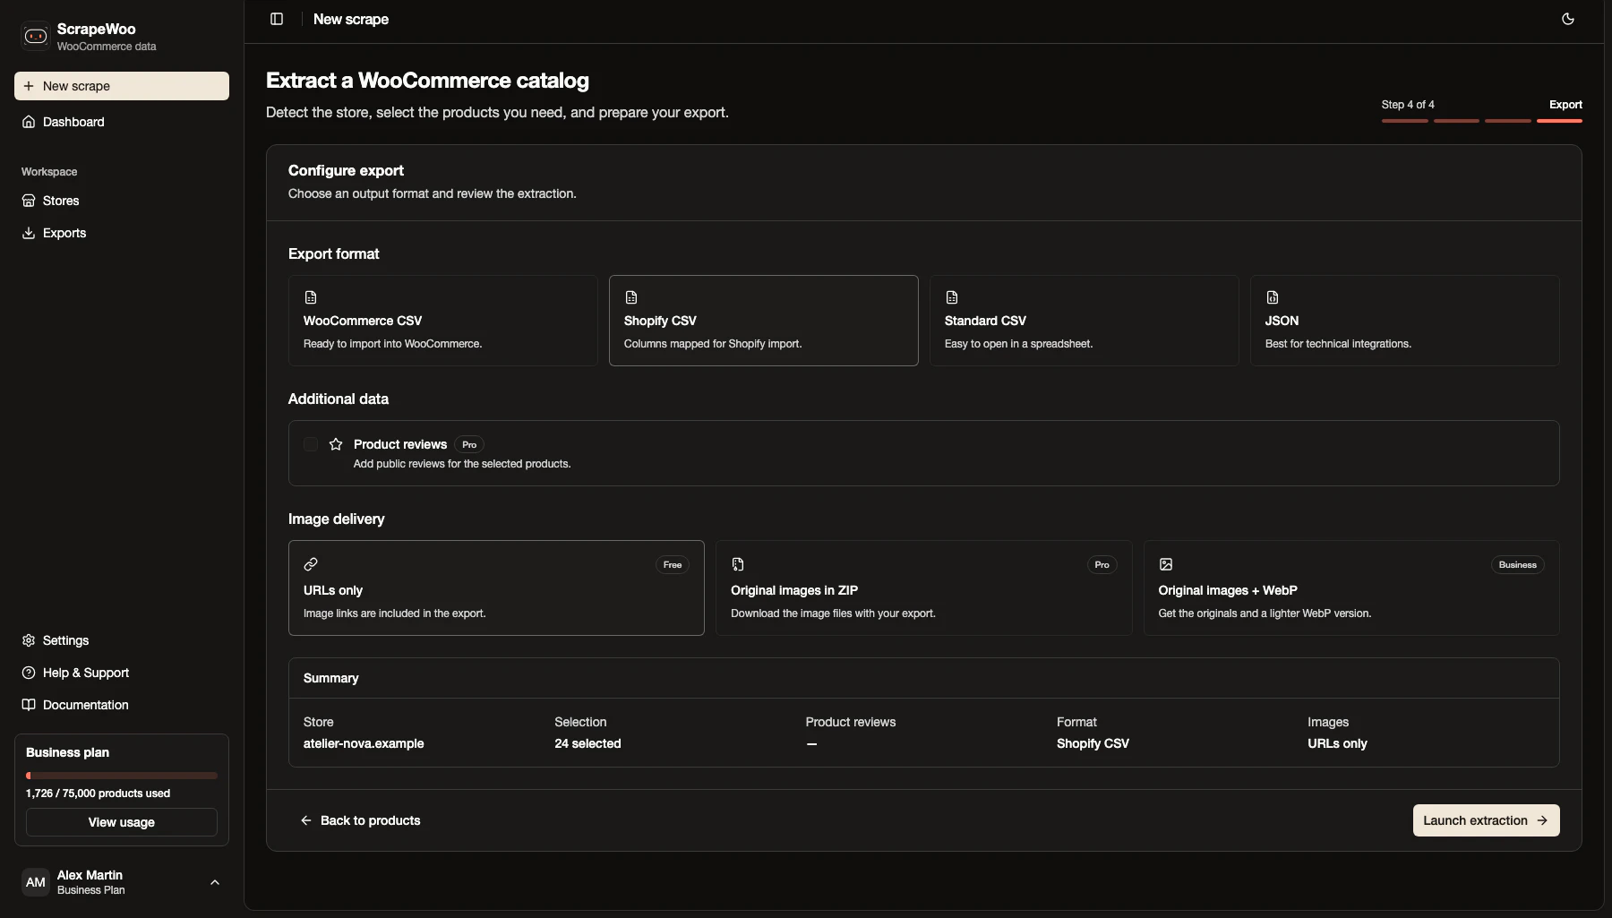Image resolution: width=1612 pixels, height=918 pixels.
Task: Click the Exports download icon
Action: point(29,233)
